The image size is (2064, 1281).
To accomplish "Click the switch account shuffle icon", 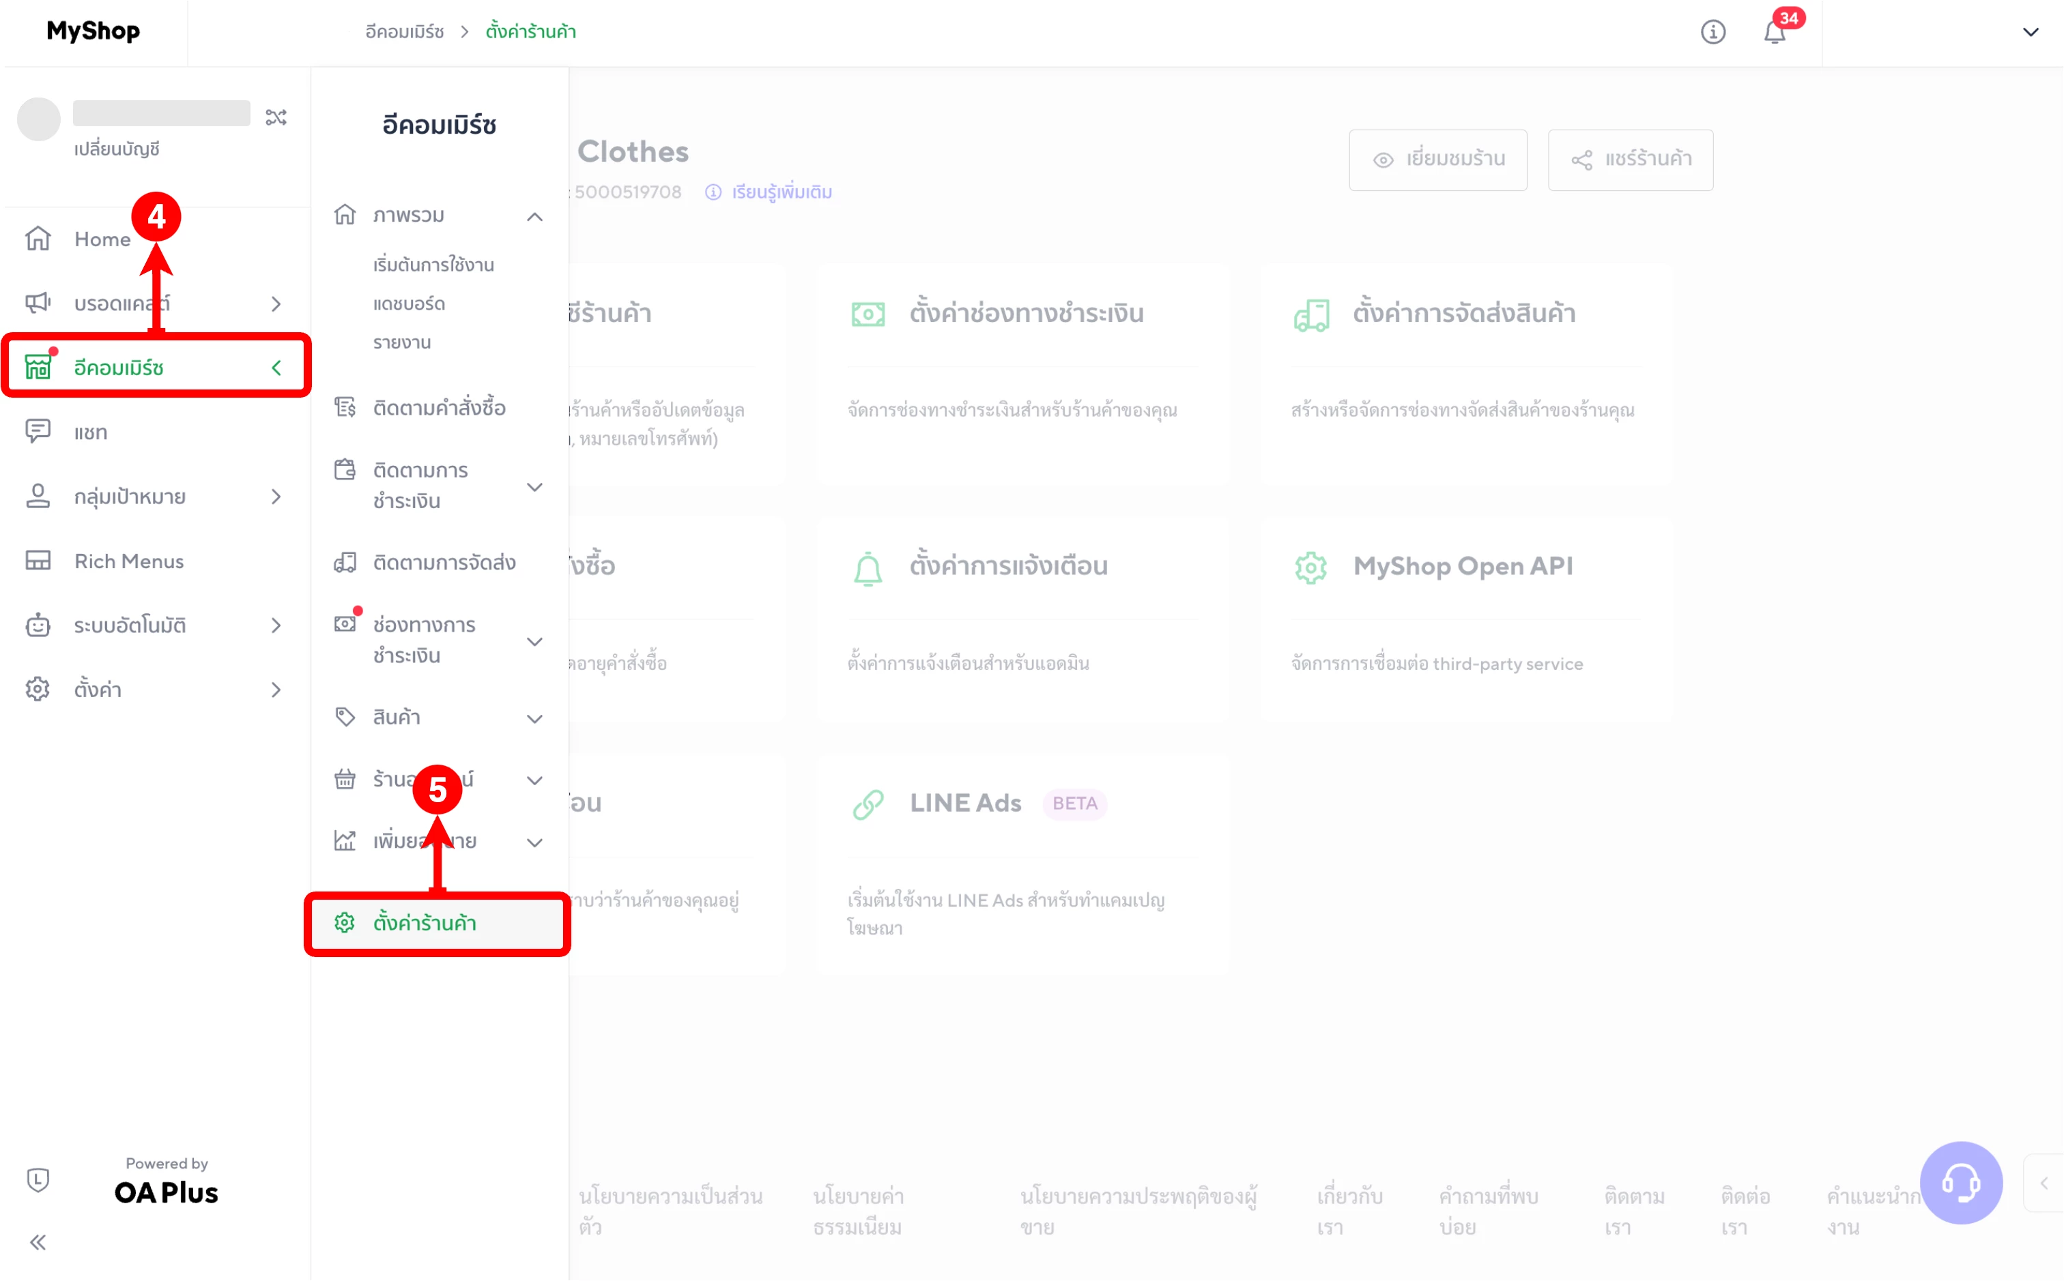I will point(276,117).
